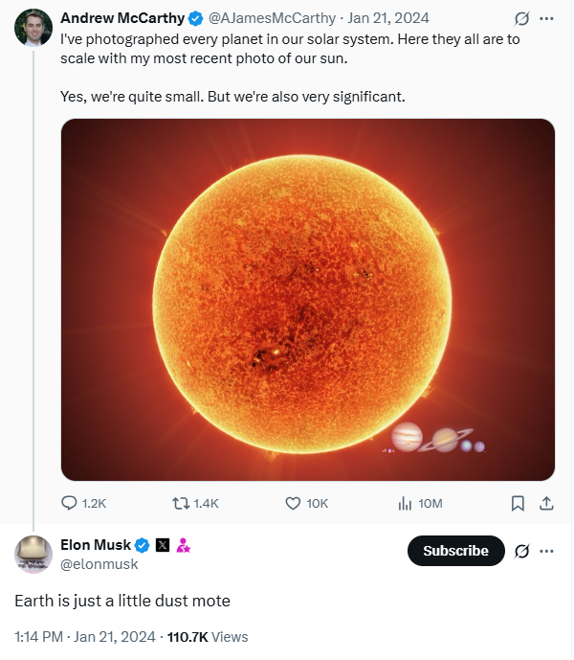Click the pink affiliate badge next to Elon Musk
The width and height of the screenshot is (574, 660).
pyautogui.click(x=183, y=545)
